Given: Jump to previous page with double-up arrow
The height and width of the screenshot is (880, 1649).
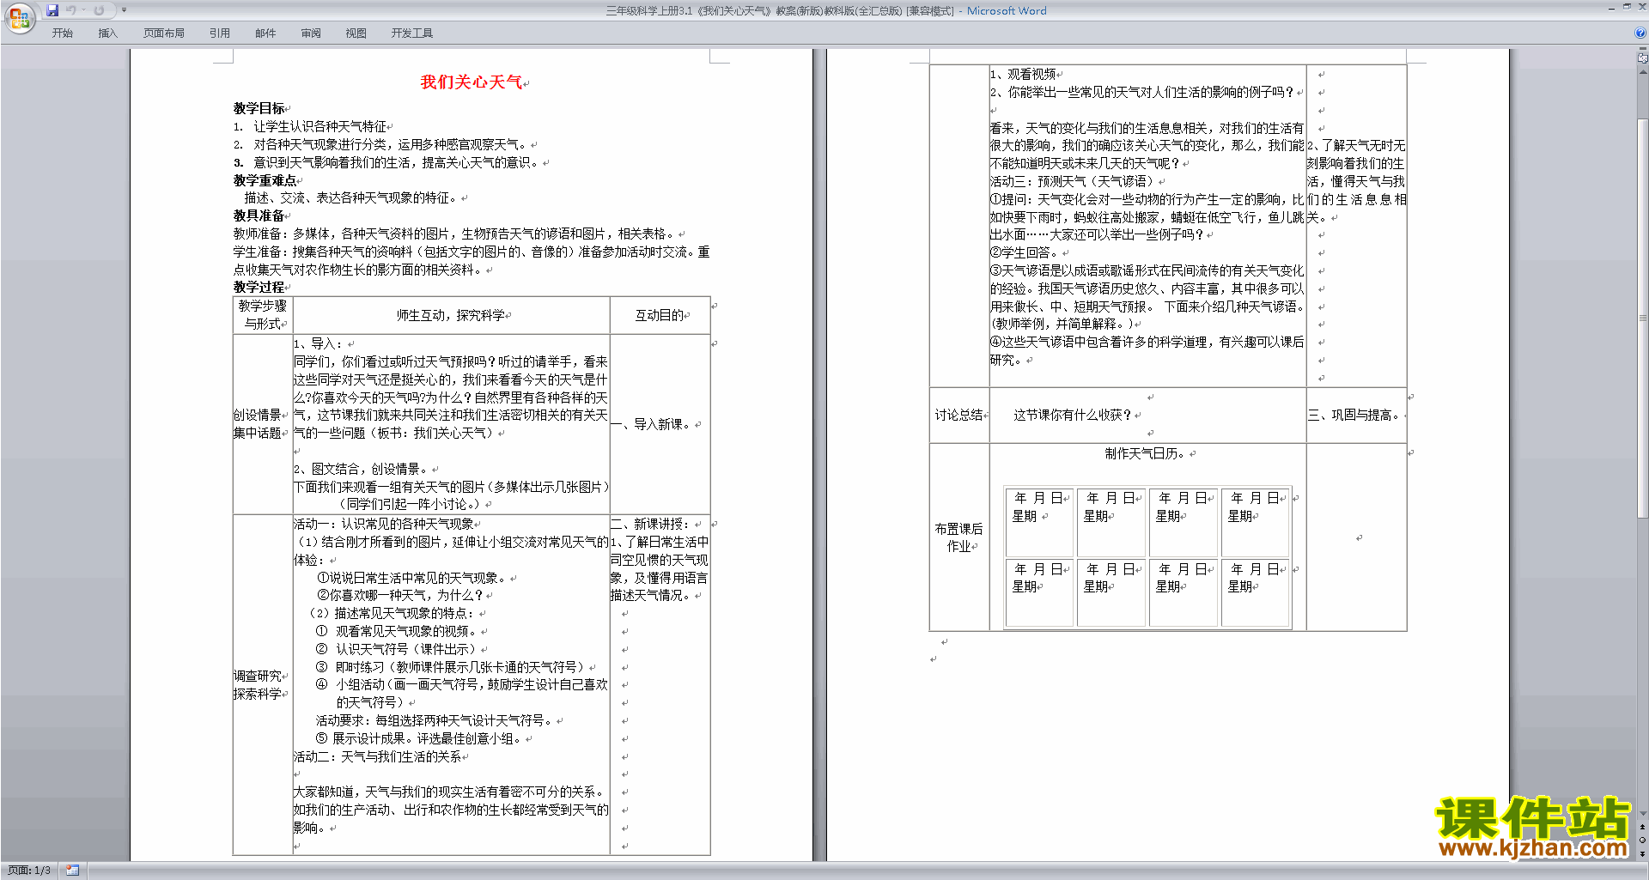Looking at the screenshot, I should (x=1643, y=827).
